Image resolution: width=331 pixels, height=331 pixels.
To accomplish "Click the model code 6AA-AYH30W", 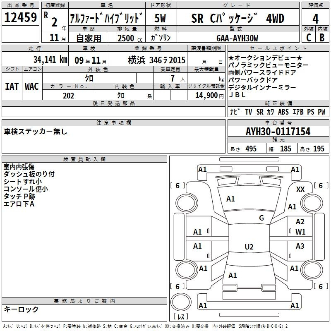I will pyautogui.click(x=237, y=38).
